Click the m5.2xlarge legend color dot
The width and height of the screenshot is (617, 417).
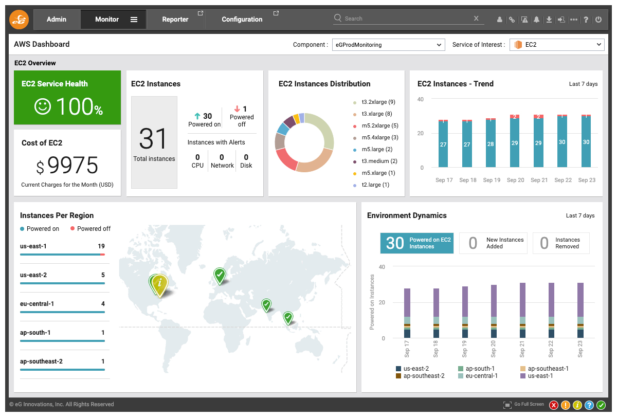[355, 126]
